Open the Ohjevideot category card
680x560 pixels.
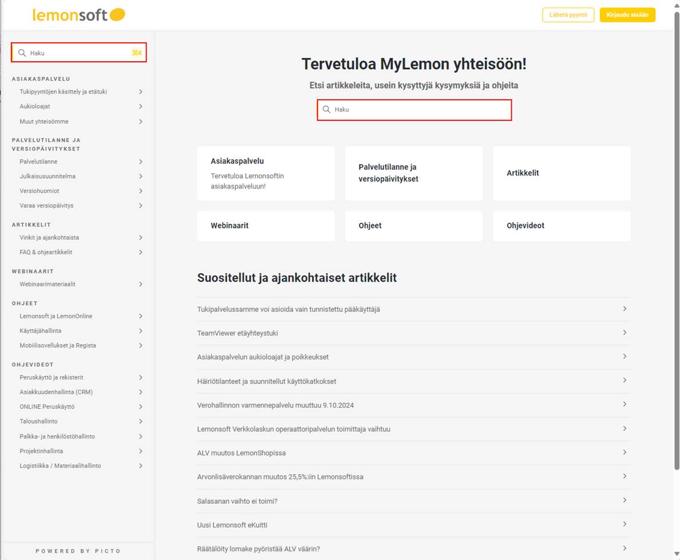(x=562, y=226)
